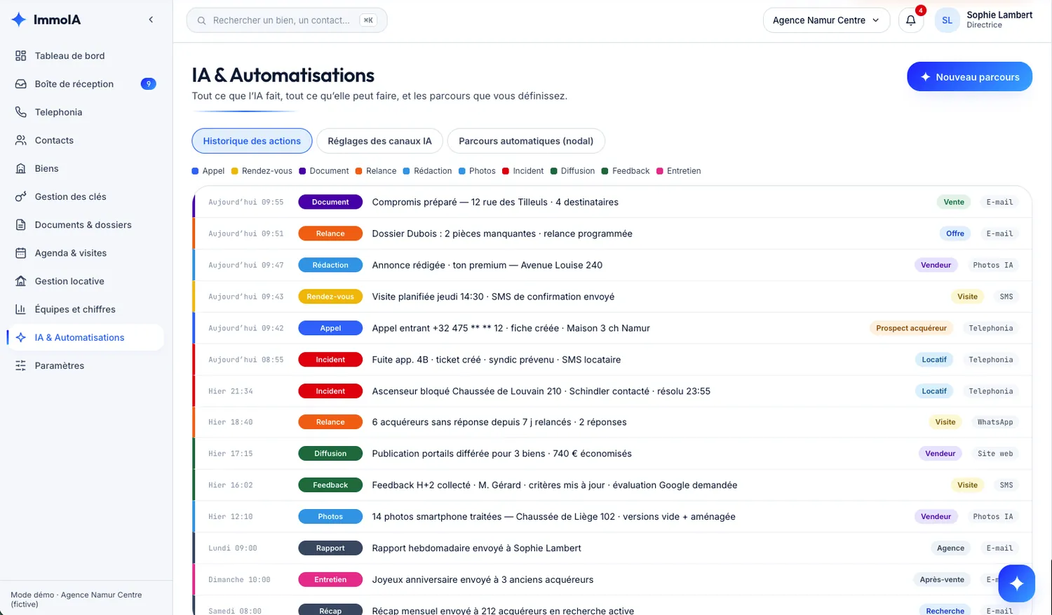Image resolution: width=1052 pixels, height=615 pixels.
Task: Open notifications via the bell icon
Action: pyautogui.click(x=911, y=20)
